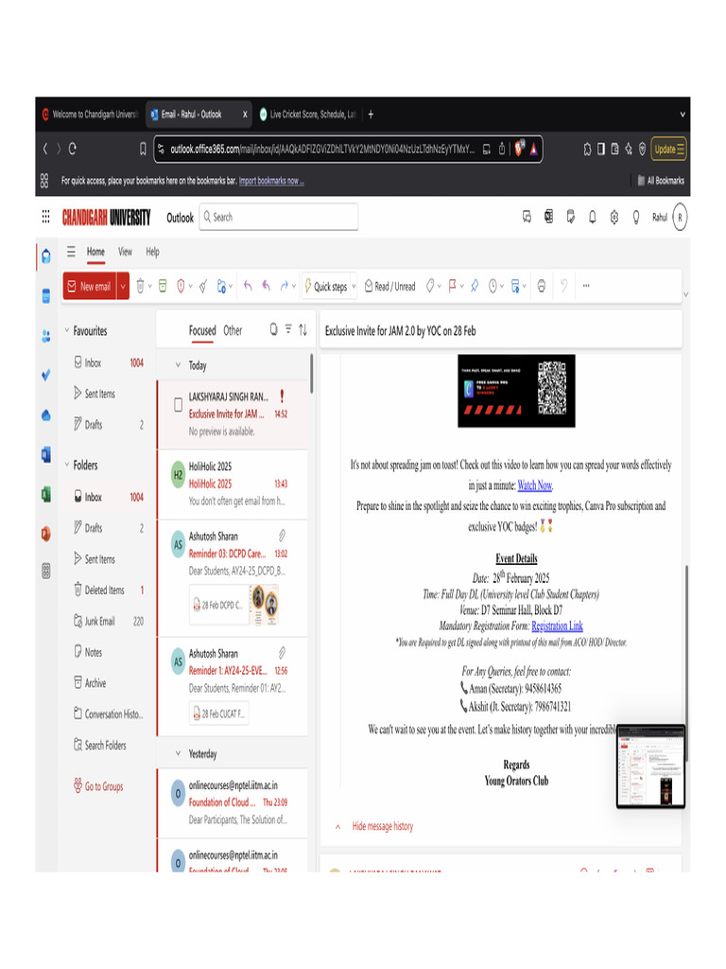
Task: Open the Mail app in left rail
Action: [x=45, y=255]
